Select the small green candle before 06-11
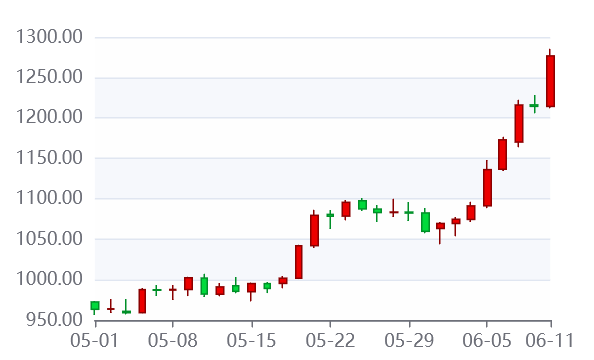The height and width of the screenshot is (360, 594). 534,105
